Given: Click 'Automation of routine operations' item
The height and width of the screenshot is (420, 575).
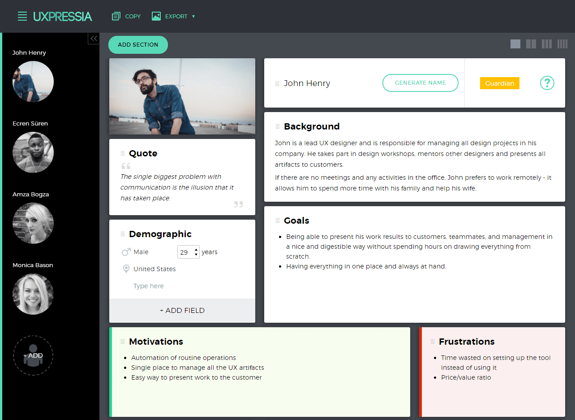Looking at the screenshot, I should coord(184,358).
